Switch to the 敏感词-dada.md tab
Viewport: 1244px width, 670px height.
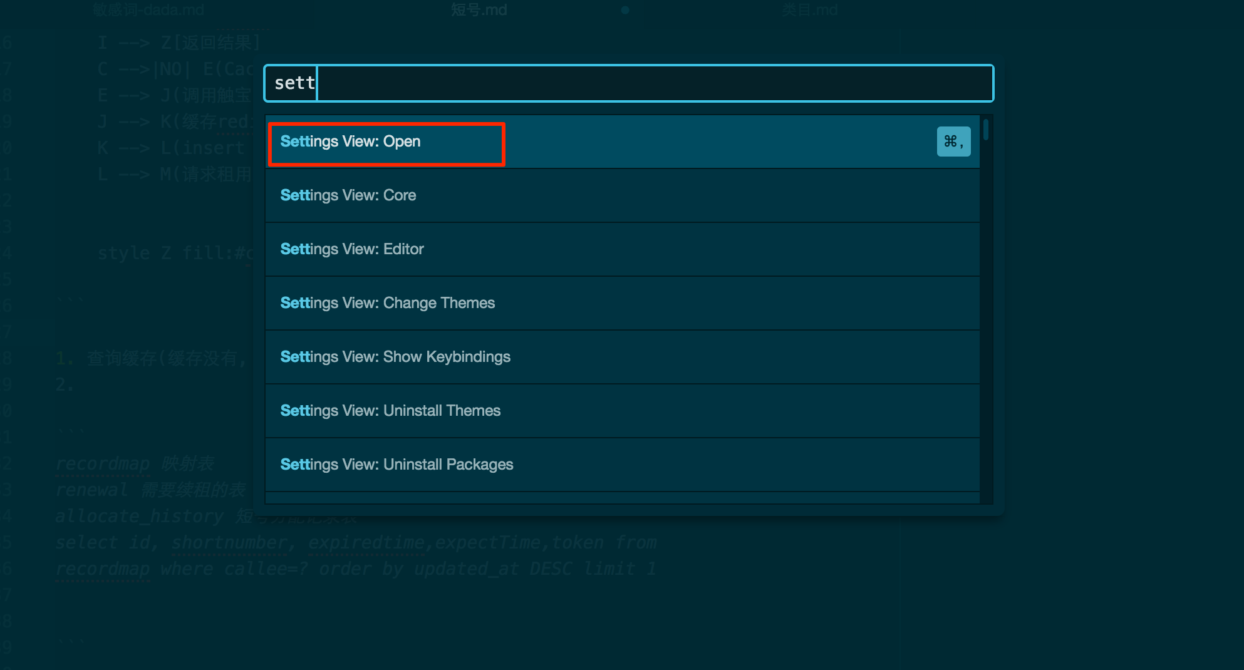[148, 10]
